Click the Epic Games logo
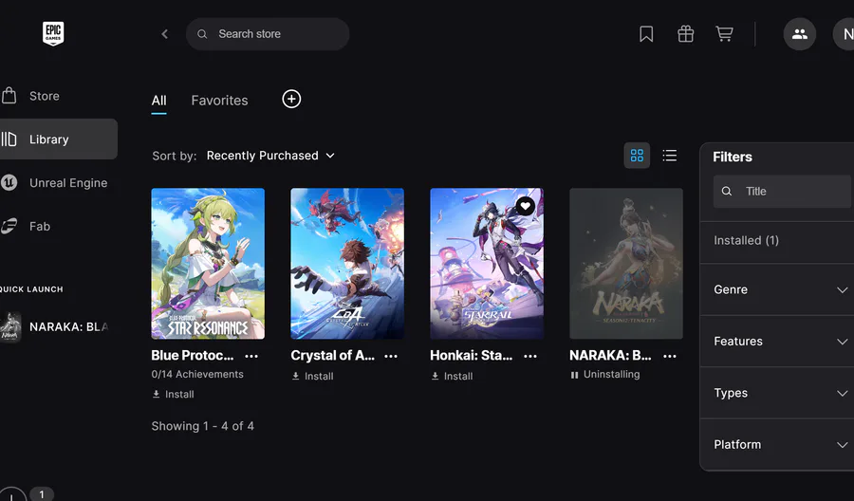Viewport: 854px width, 501px height. (53, 34)
